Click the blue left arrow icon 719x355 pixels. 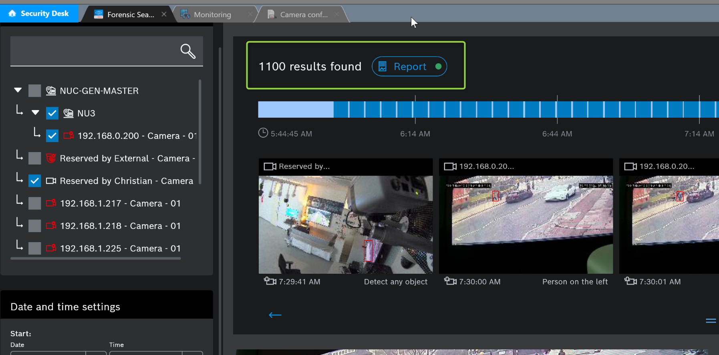tap(275, 315)
